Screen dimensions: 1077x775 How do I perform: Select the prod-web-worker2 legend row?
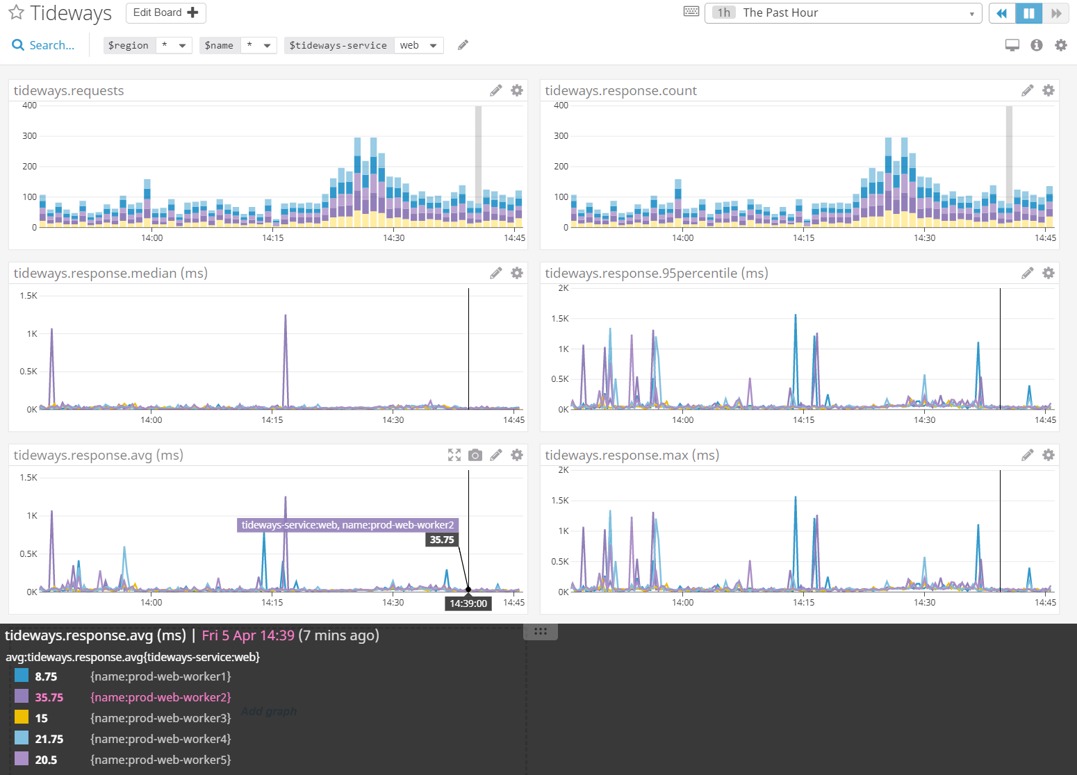(123, 697)
